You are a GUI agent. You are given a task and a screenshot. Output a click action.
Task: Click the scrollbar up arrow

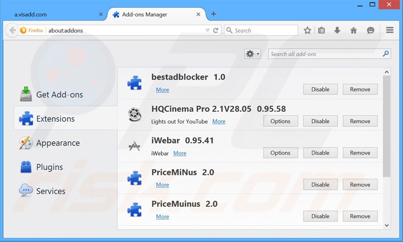(387, 72)
